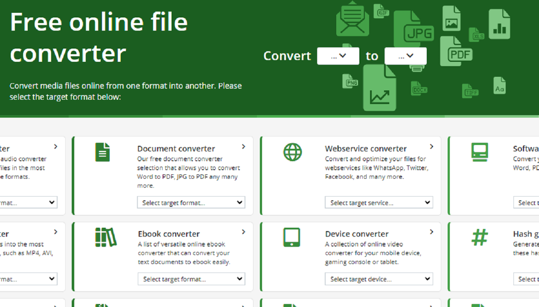Viewport: 539px width, 307px height.
Task: Open the 'Select target service' dropdown
Action: [379, 203]
